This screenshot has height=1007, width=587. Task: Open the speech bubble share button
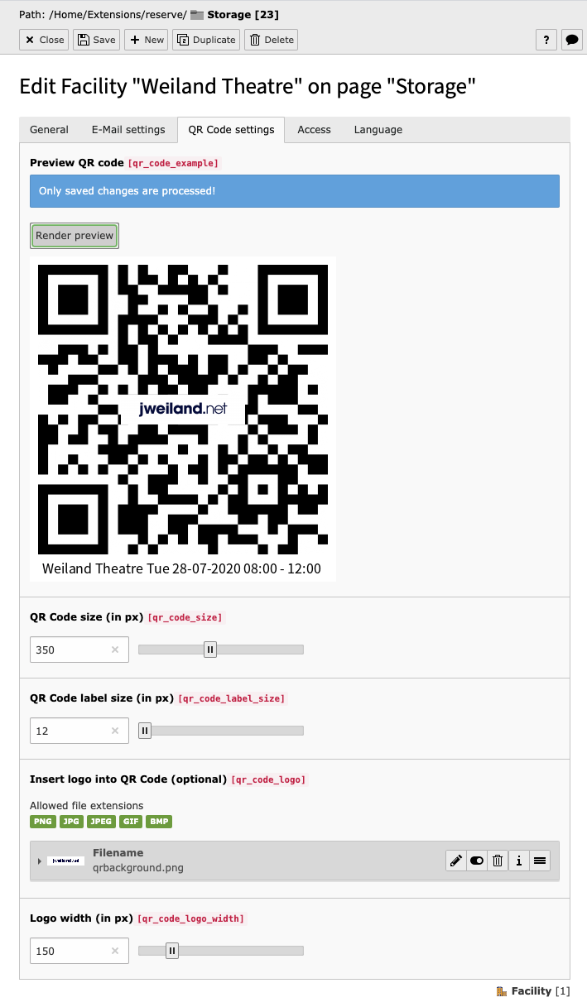point(571,40)
